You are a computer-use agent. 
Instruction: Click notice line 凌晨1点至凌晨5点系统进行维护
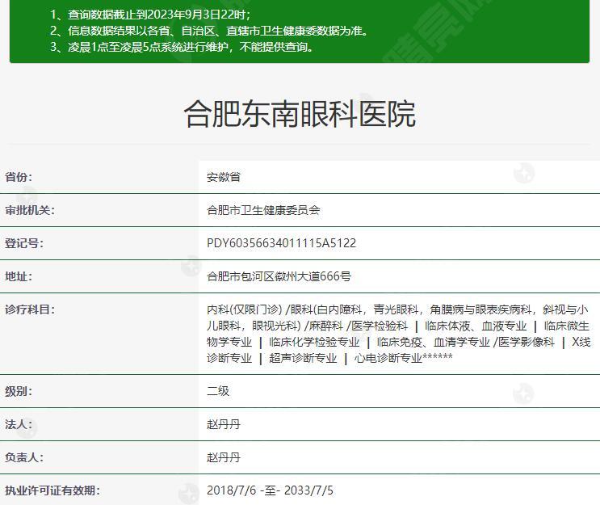pyautogui.click(x=183, y=47)
